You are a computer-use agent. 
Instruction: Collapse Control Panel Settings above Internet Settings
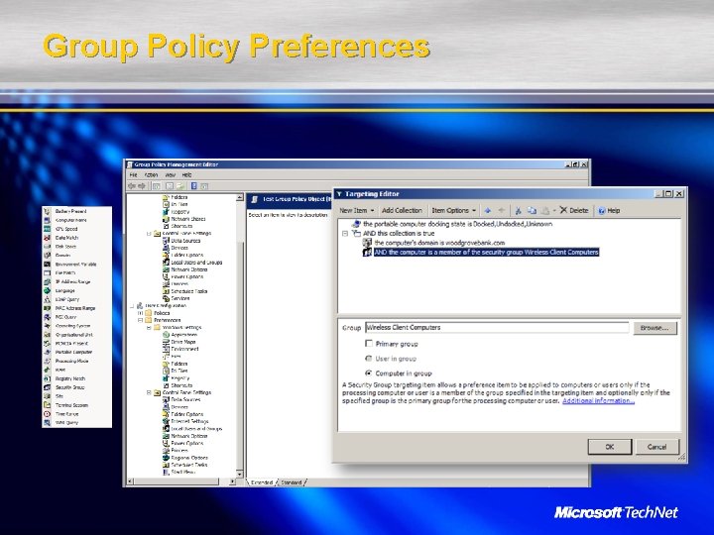pyautogui.click(x=149, y=392)
